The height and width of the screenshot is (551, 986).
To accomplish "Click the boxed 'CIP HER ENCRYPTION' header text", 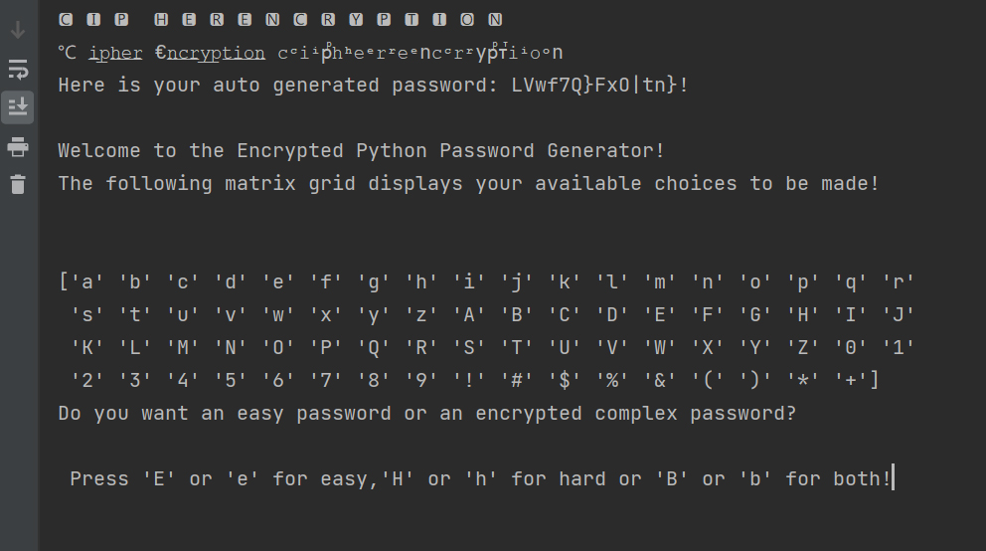I will pos(280,20).
